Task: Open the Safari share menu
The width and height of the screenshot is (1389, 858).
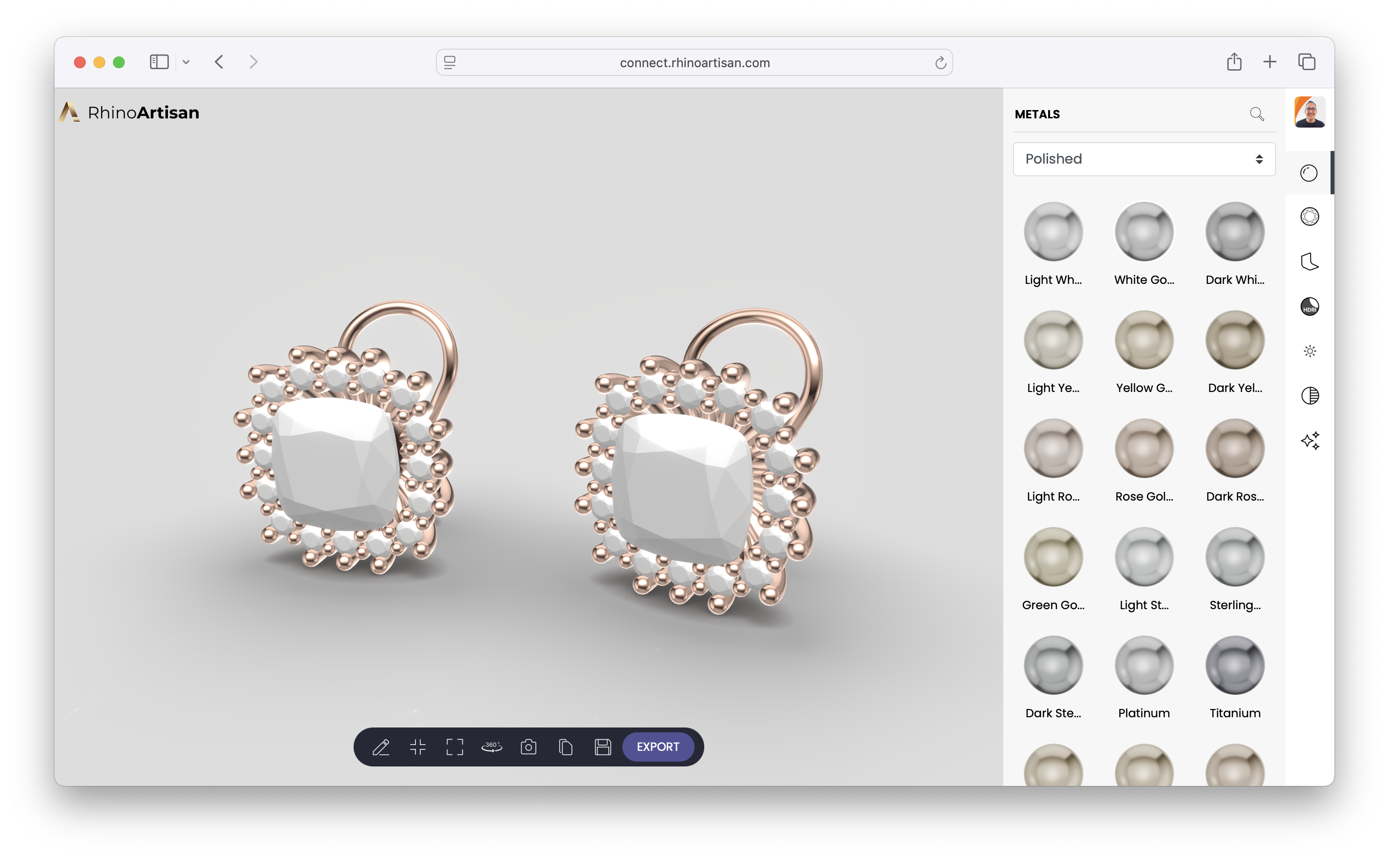Action: click(1234, 61)
